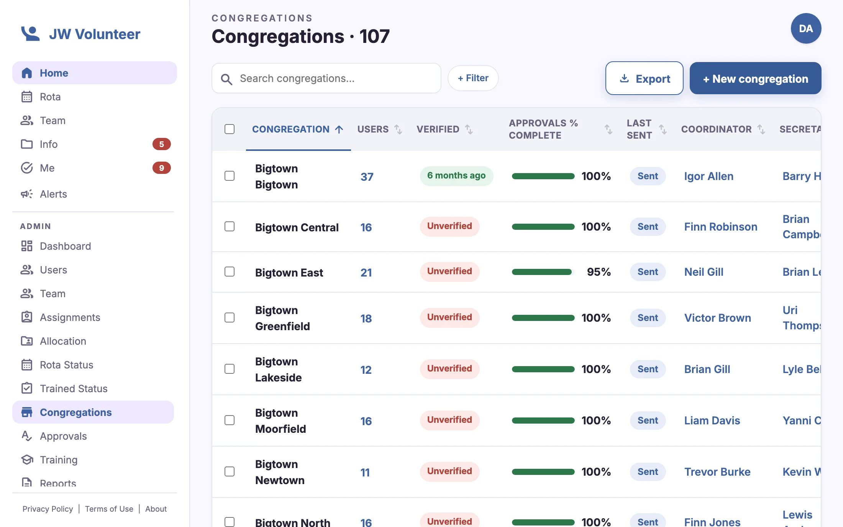Click the download icon on Export
The height and width of the screenshot is (527, 843).
coord(624,79)
